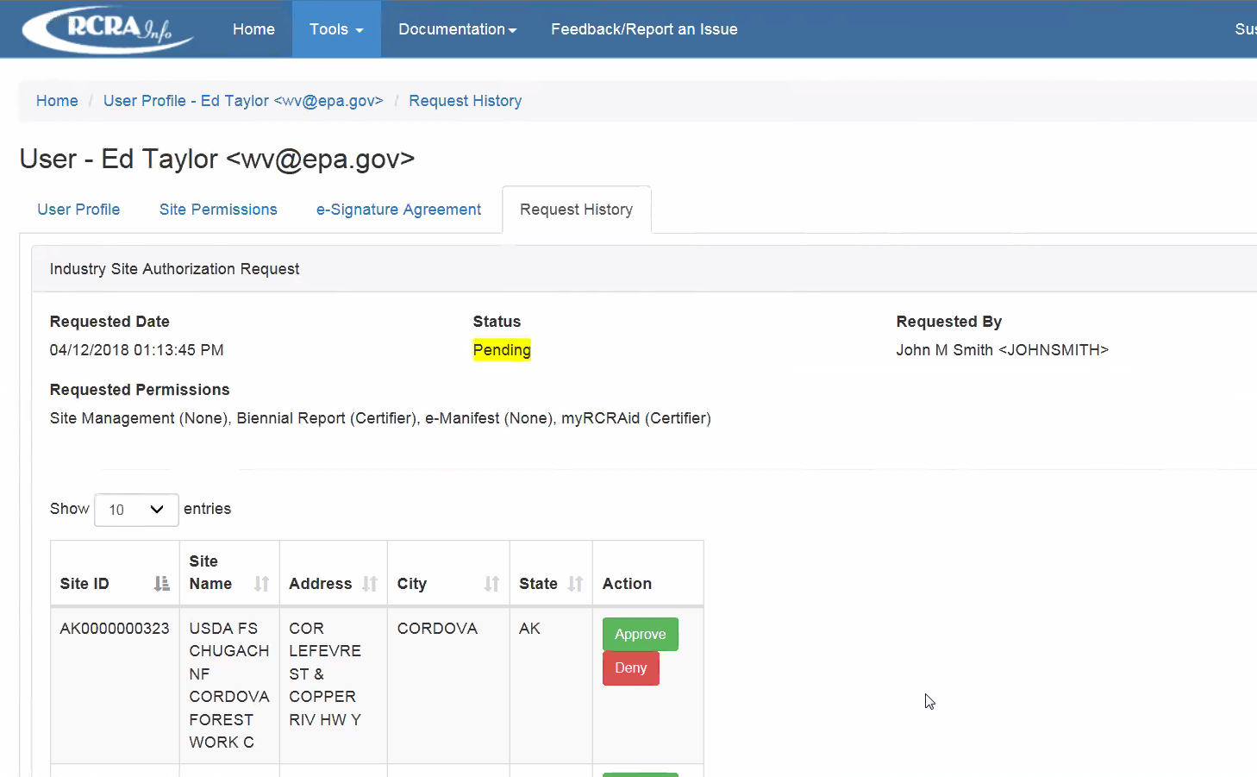Click Home breadcrumb link
Viewport: 1257px width, 777px height.
click(x=57, y=101)
